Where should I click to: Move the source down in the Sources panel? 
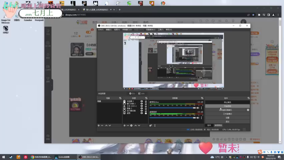[139, 126]
